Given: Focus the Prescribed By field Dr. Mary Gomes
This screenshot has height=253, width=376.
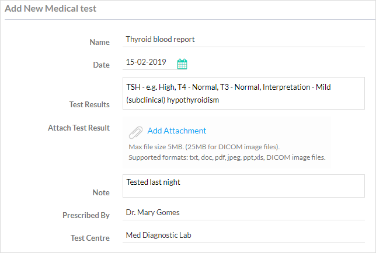Looking at the screenshot, I should pos(243,213).
